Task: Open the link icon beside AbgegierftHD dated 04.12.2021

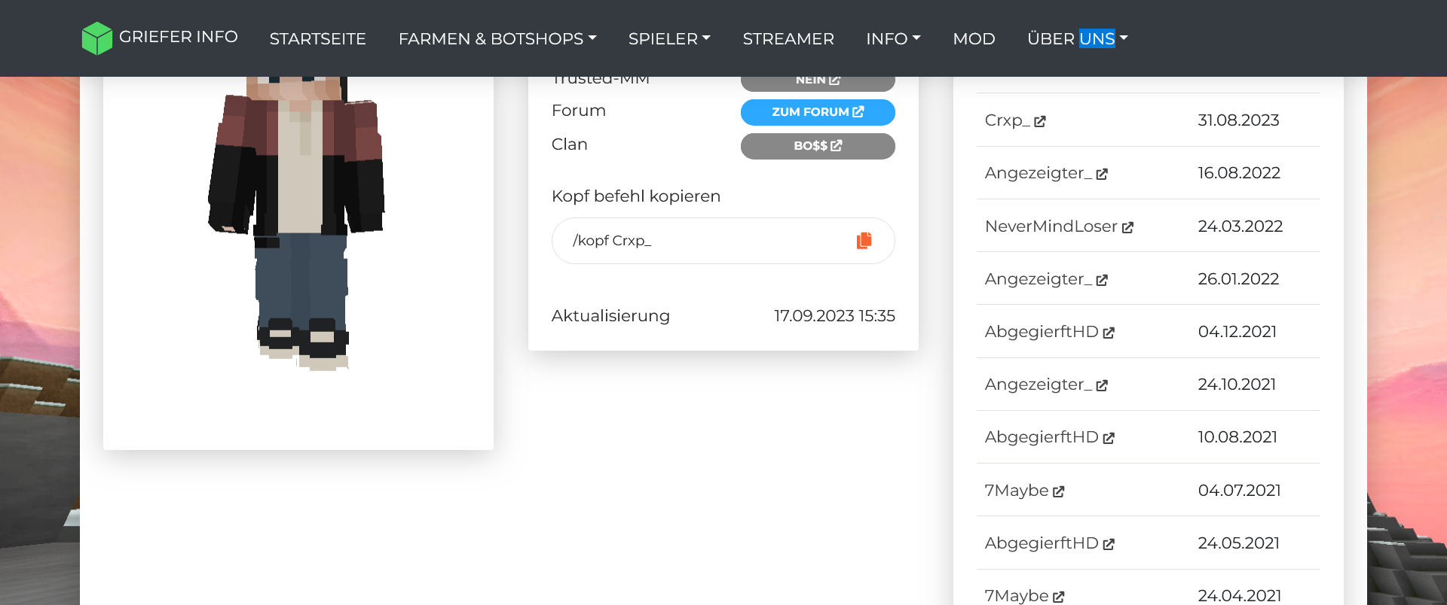Action: click(x=1108, y=333)
